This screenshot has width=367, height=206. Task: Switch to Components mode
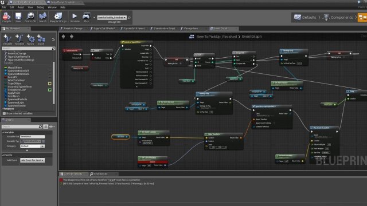[x=338, y=17]
